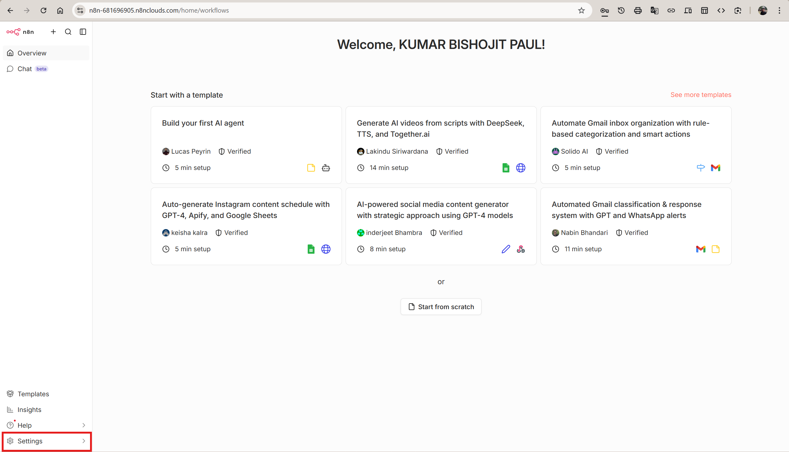Click 11 min setup text

point(583,249)
